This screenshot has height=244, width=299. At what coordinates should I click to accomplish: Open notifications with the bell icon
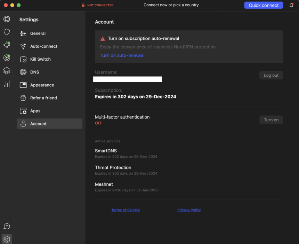click(291, 5)
